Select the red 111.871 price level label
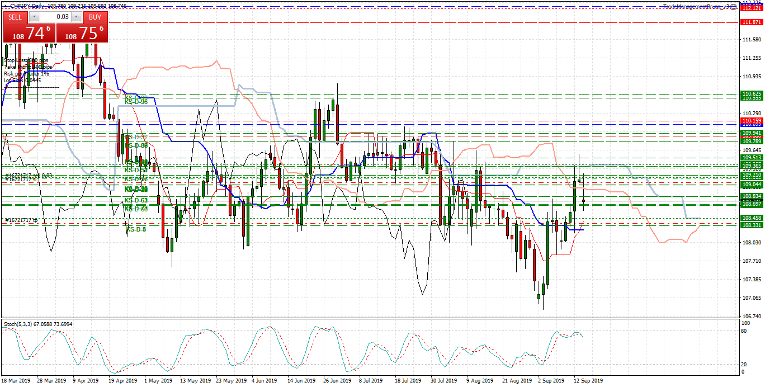Viewport: 765px width, 387px height. tap(751, 22)
